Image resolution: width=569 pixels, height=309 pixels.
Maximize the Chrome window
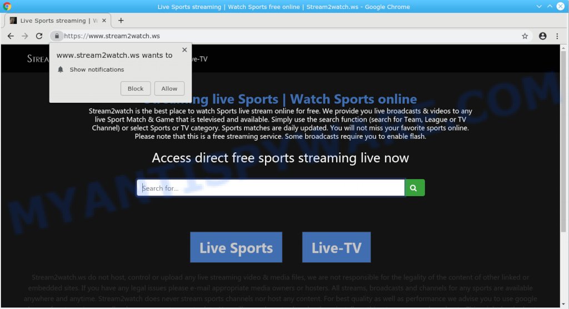point(550,7)
